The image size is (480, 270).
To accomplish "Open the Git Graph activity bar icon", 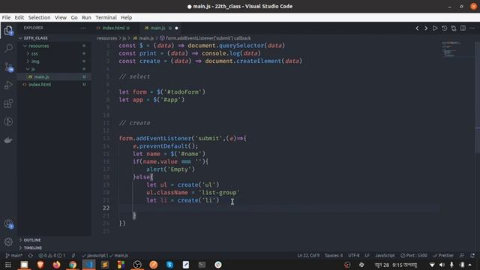I will pos(8,121).
